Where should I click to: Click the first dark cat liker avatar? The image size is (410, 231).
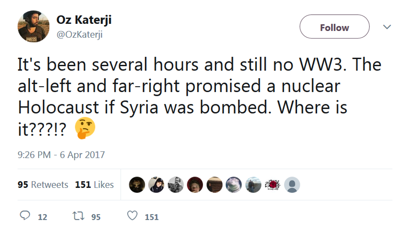[137, 185]
